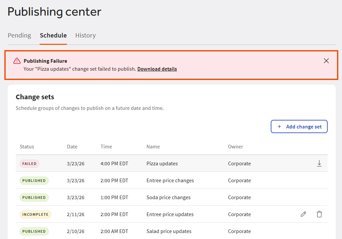Select the Schedule tab
Viewport: 342px width, 239px height.
click(53, 35)
